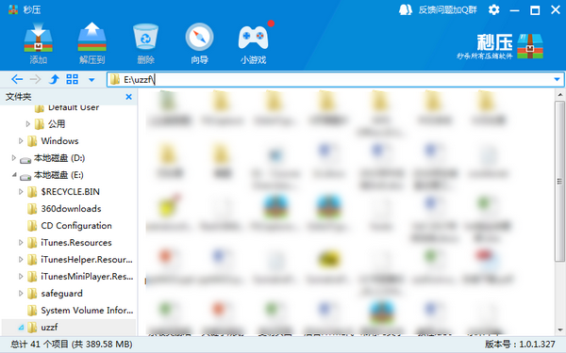This screenshot has width=566, height=353.
Task: Expand the 本地磁盘 (D:) tree node
Action: (x=14, y=158)
